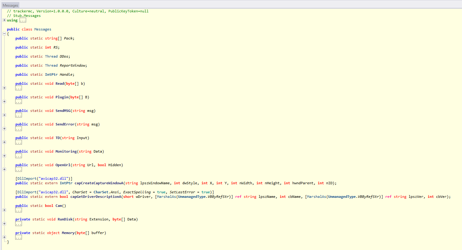
Task: Select the Pack field name
Action: pos(68,38)
